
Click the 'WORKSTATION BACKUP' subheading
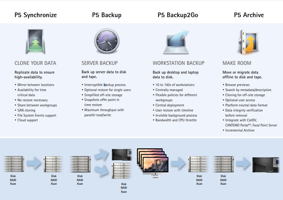coord(178,63)
